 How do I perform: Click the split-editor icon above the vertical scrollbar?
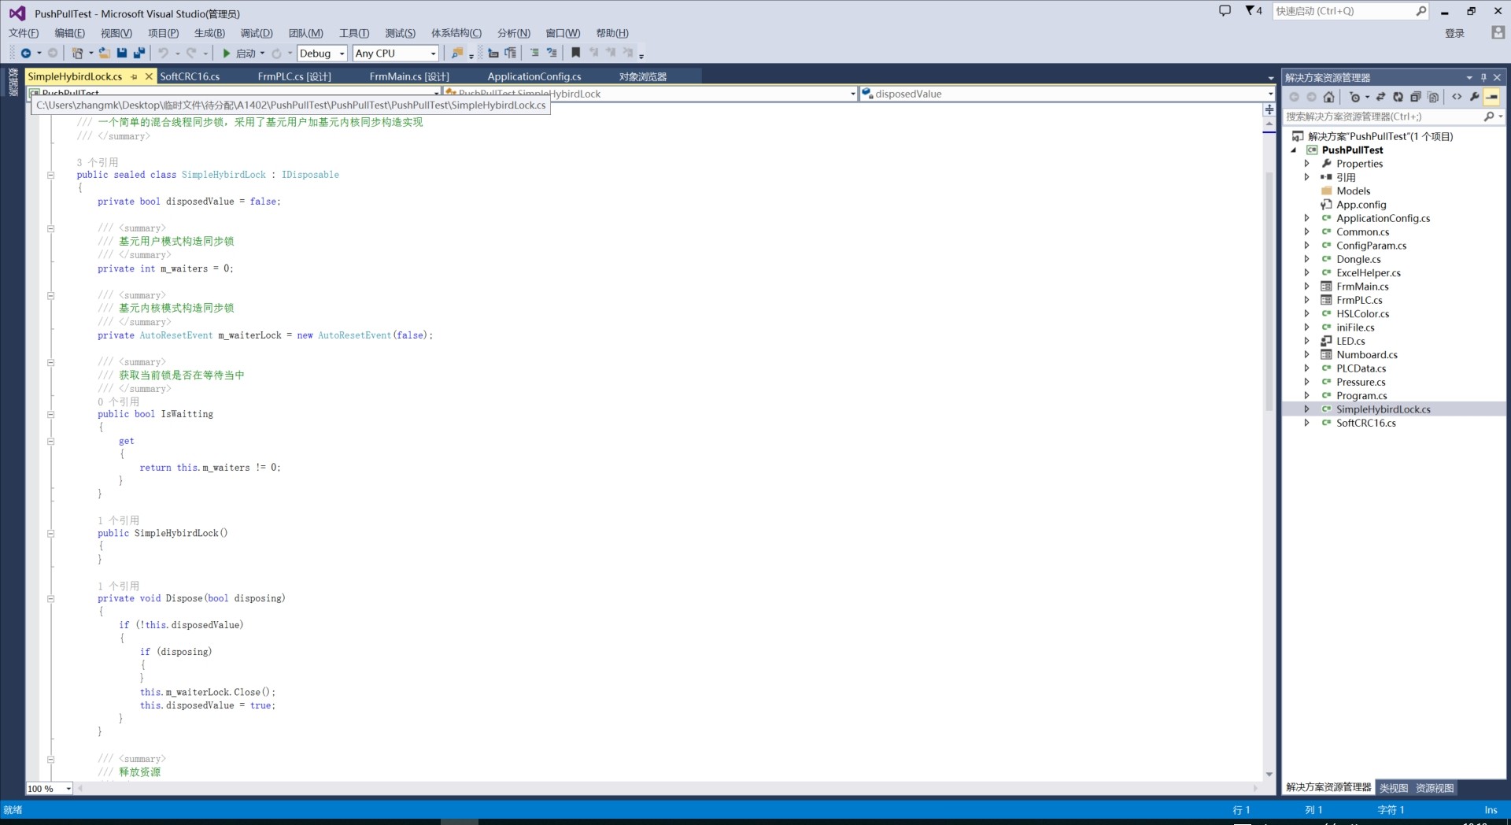click(1269, 109)
